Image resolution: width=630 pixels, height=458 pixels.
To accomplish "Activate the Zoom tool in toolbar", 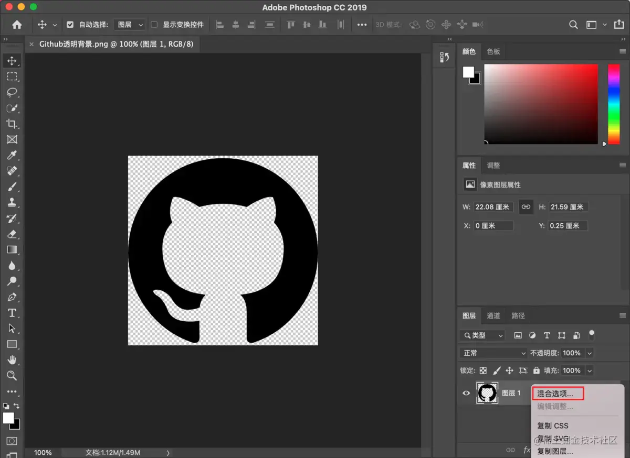I will click(x=12, y=376).
